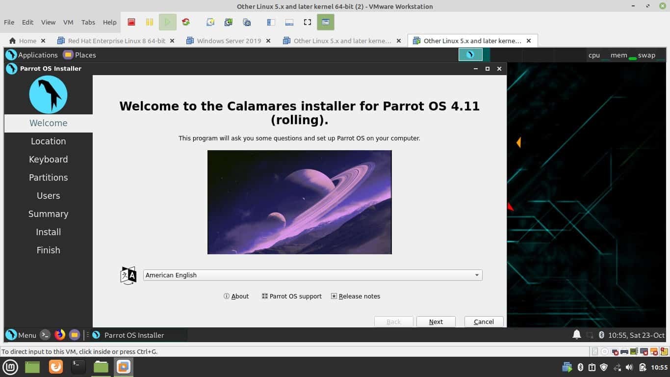Screen dimensions: 670x377
Task: Open the Places menu in the Parrot panel
Action: pos(79,55)
